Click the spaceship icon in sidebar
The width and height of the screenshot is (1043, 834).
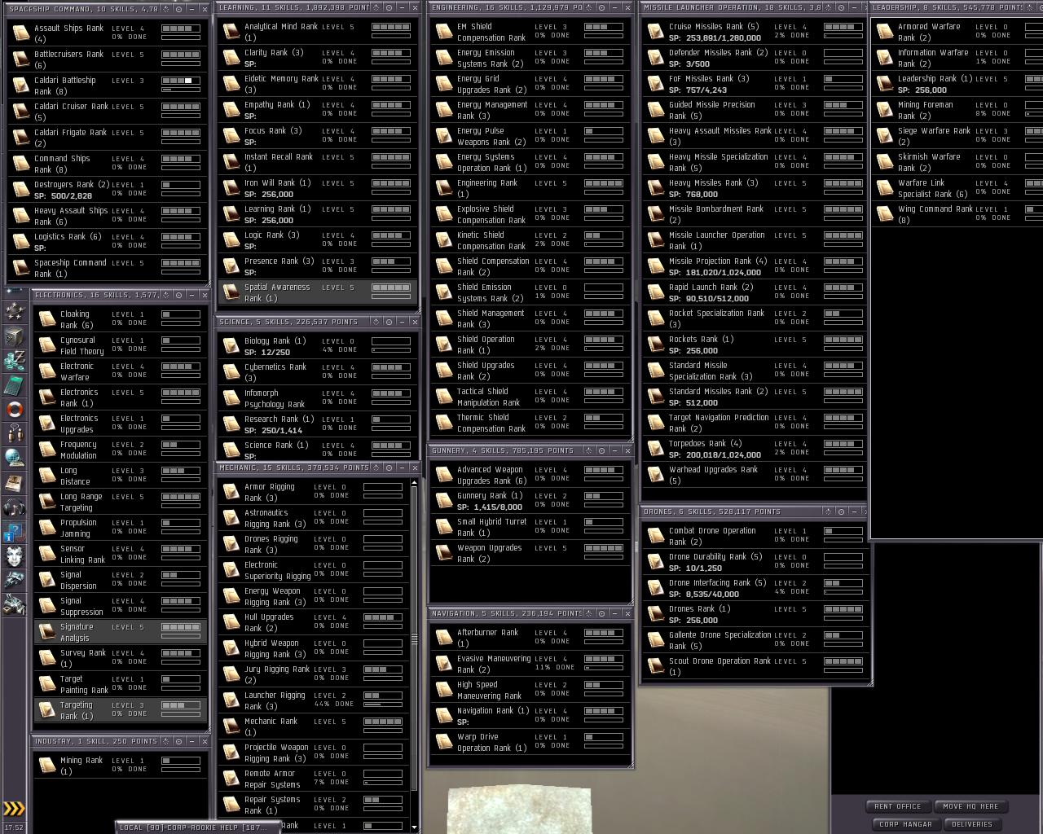(14, 581)
